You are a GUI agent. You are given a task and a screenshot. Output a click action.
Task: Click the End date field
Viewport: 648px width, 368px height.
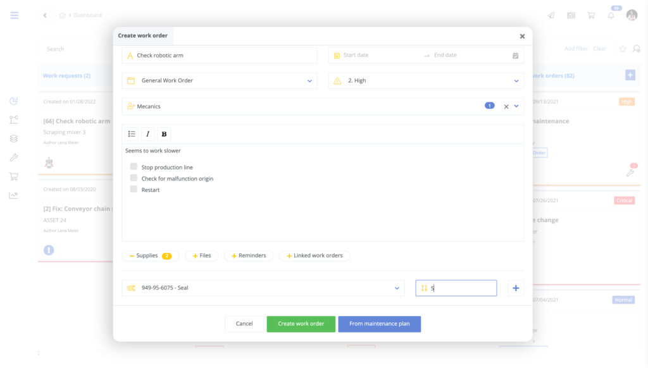click(445, 55)
